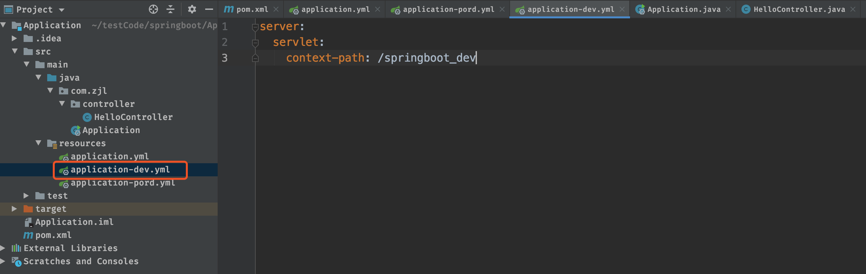Fold the servlet block at line 2

pyautogui.click(x=255, y=43)
